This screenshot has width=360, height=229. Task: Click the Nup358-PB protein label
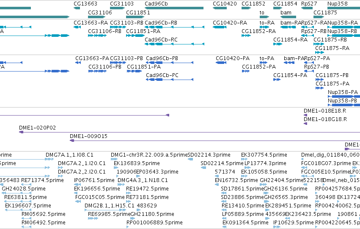click(x=342, y=101)
